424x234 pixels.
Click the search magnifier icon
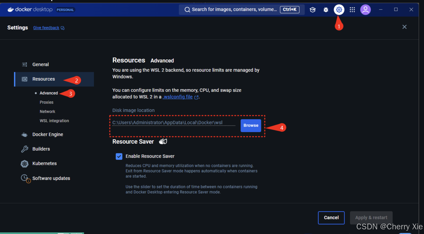[187, 10]
